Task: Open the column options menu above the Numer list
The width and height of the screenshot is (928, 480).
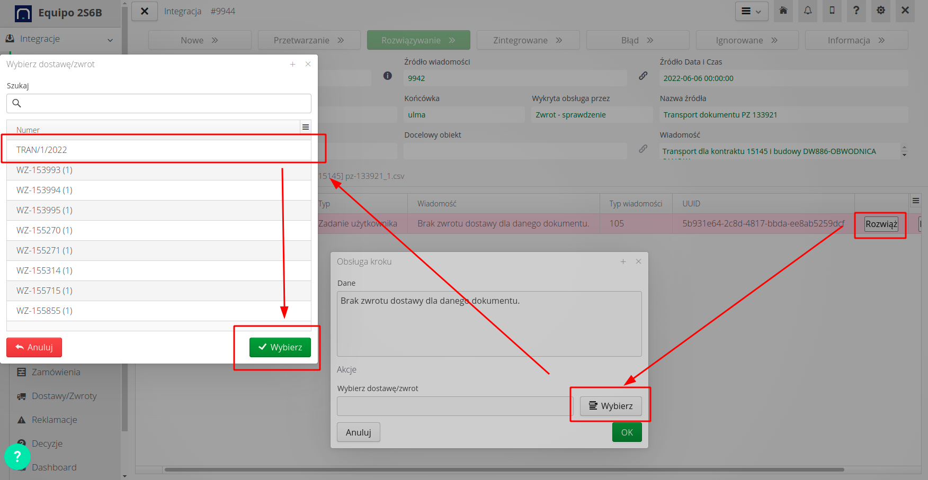Action: click(306, 126)
